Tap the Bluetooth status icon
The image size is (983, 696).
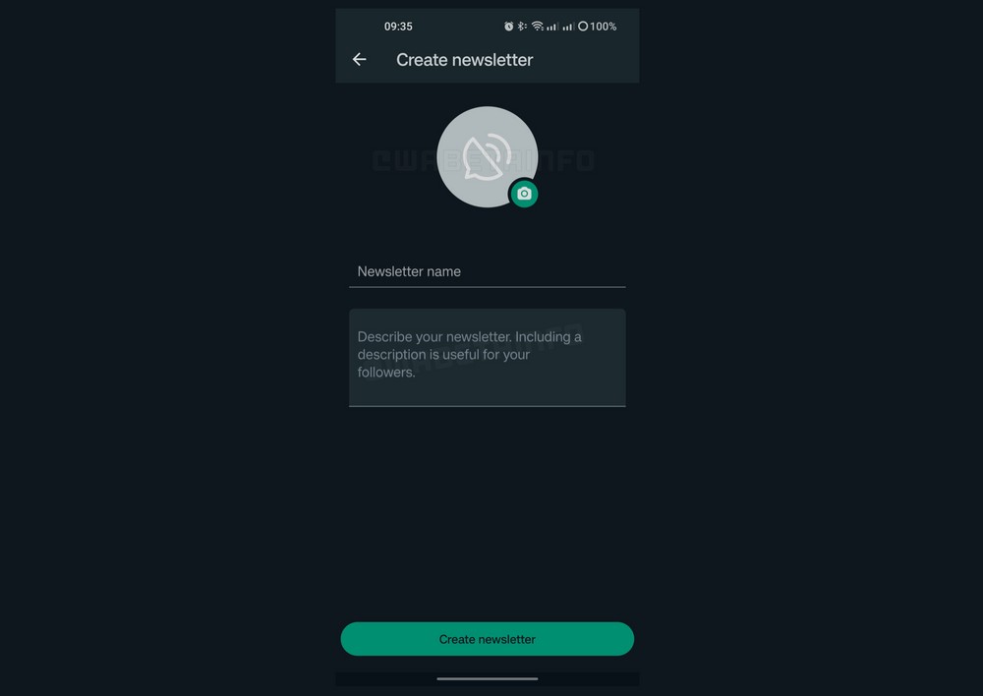(522, 27)
